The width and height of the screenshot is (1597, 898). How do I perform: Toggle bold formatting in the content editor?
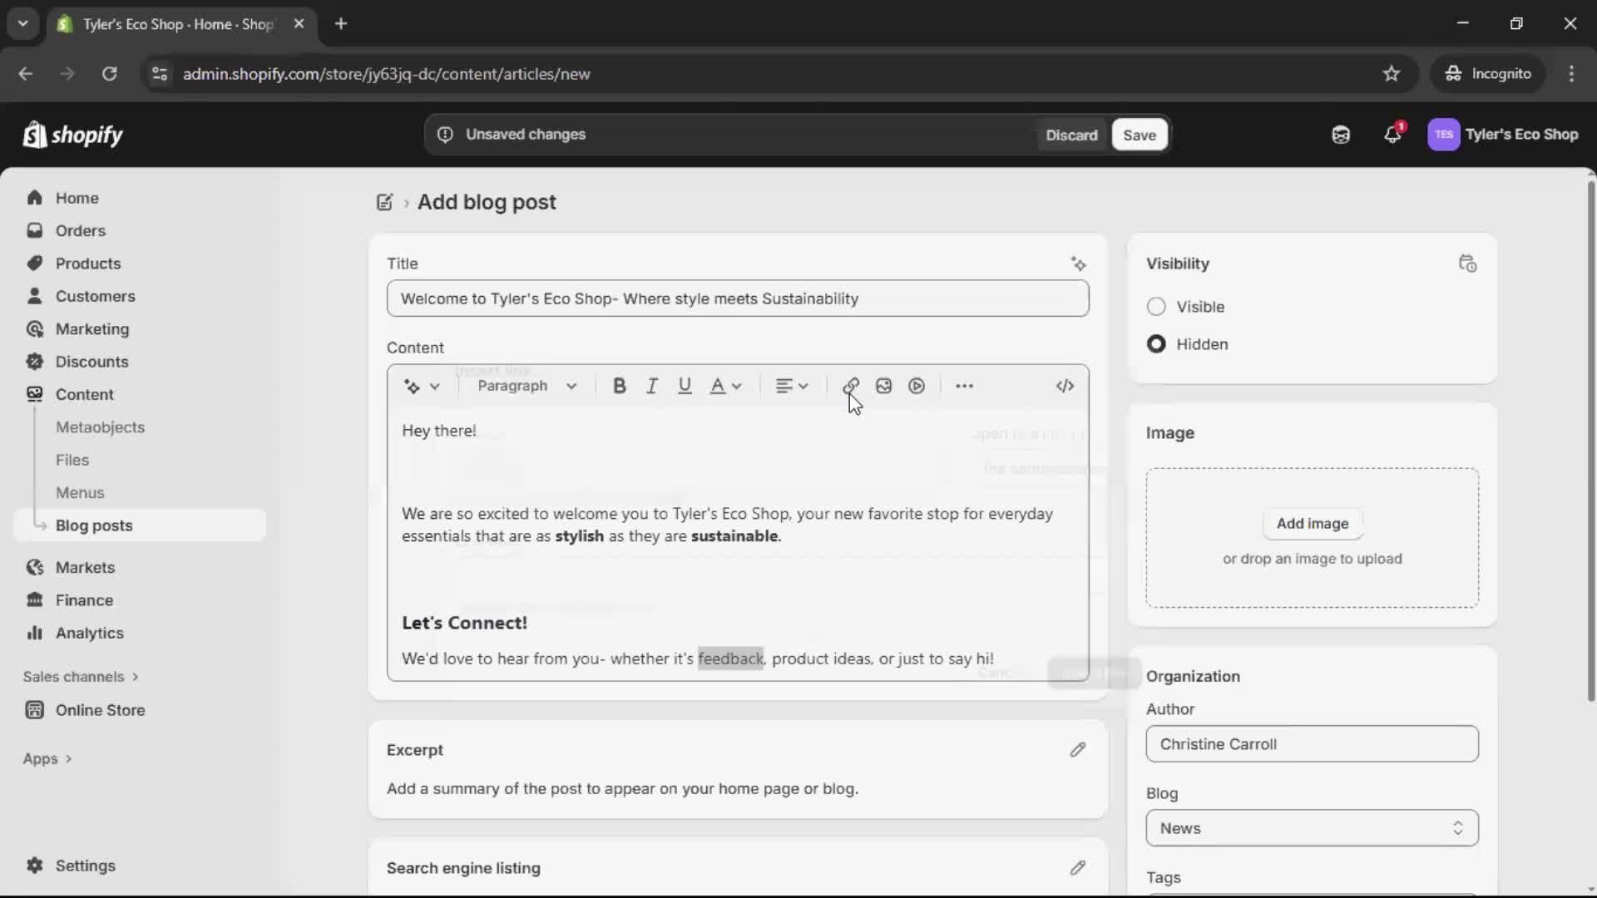click(x=620, y=385)
